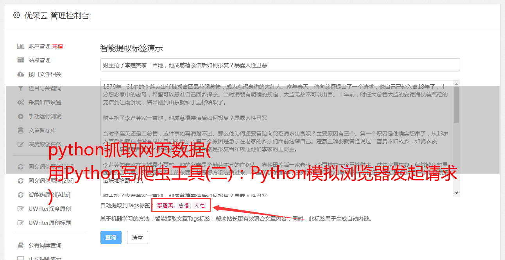Image resolution: width=505 pixels, height=260 pixels.
Task: Click the server icon next to 站点管理
Action: tap(21, 60)
